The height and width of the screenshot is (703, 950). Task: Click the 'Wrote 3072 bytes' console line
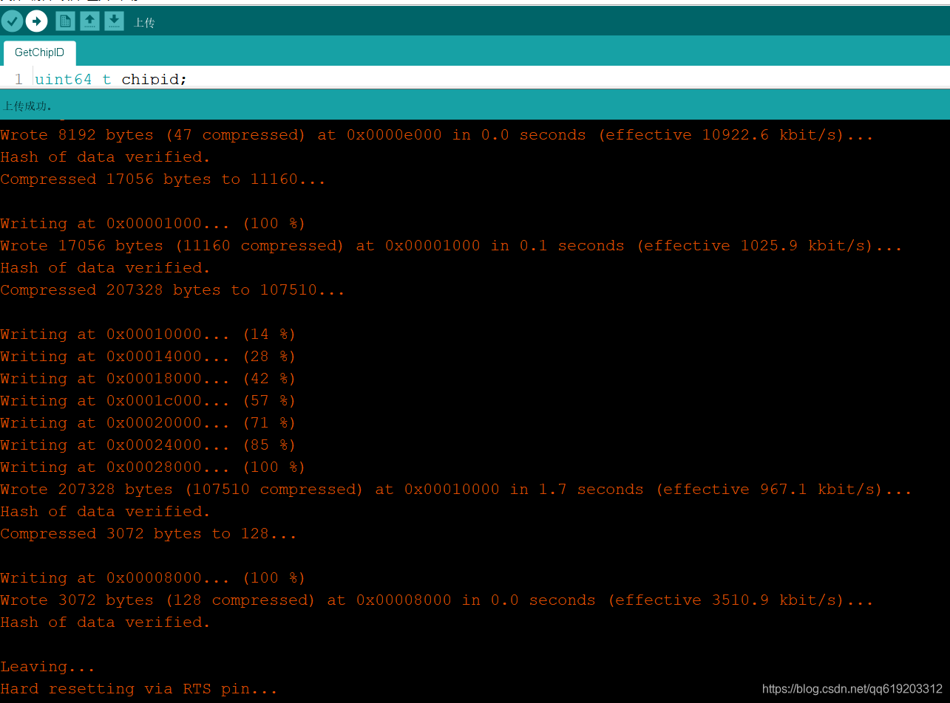[x=437, y=600]
